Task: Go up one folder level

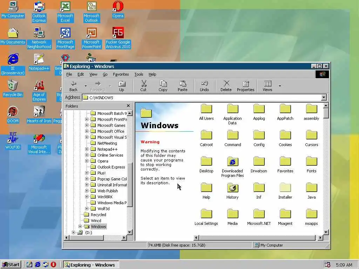Action: pos(122,86)
